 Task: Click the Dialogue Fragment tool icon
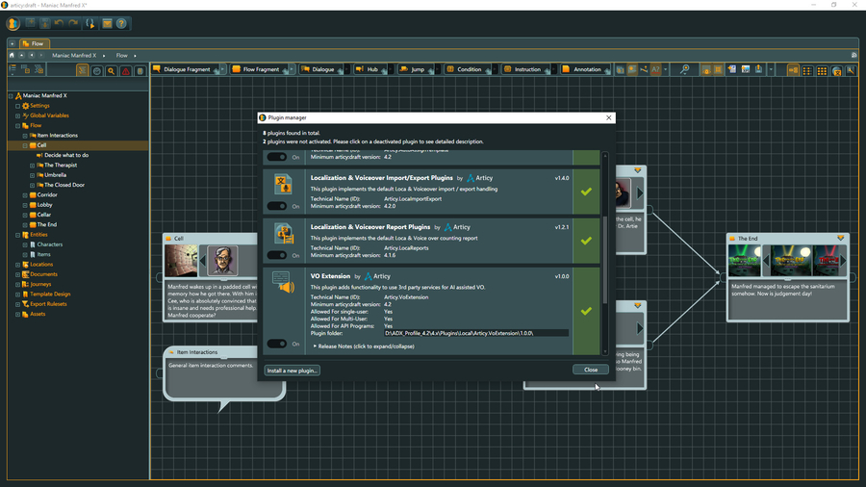click(x=158, y=69)
